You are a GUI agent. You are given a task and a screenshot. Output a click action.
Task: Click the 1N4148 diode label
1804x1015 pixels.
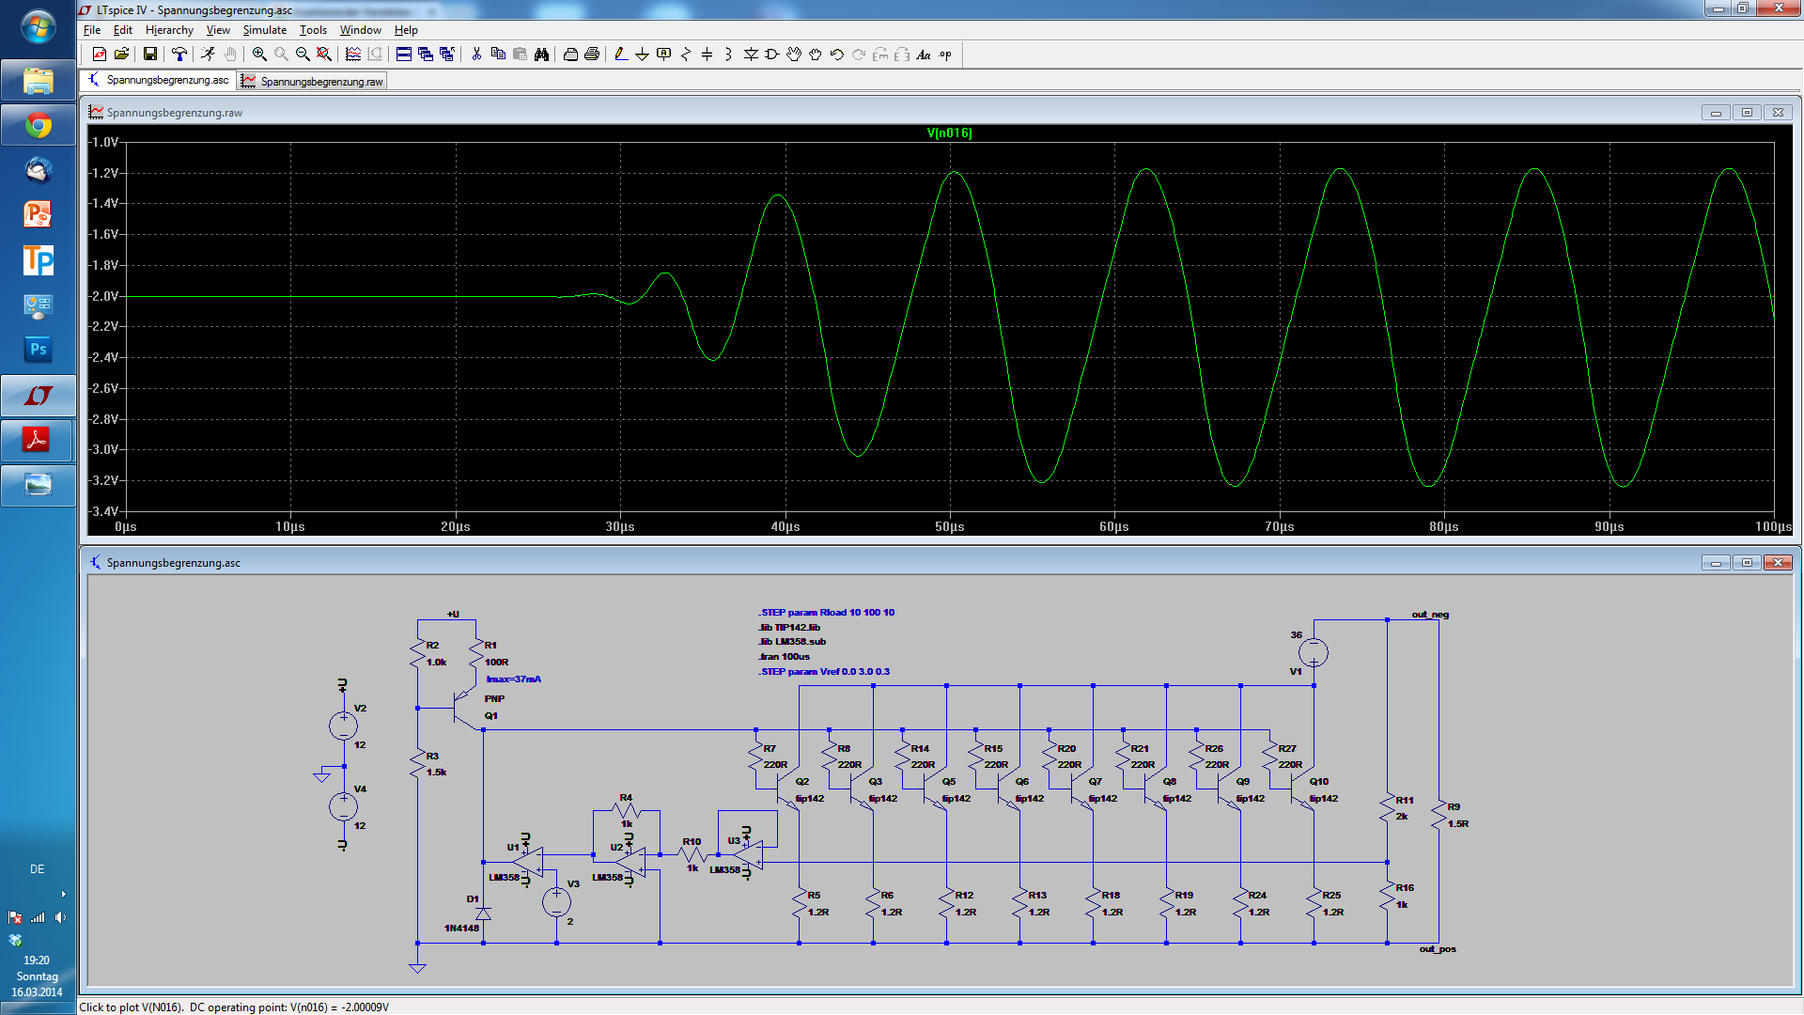coord(461,929)
